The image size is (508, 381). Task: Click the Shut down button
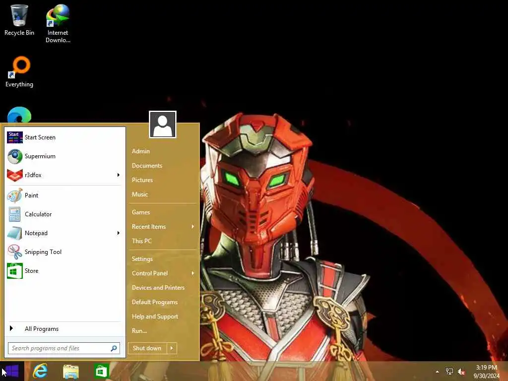pos(147,348)
